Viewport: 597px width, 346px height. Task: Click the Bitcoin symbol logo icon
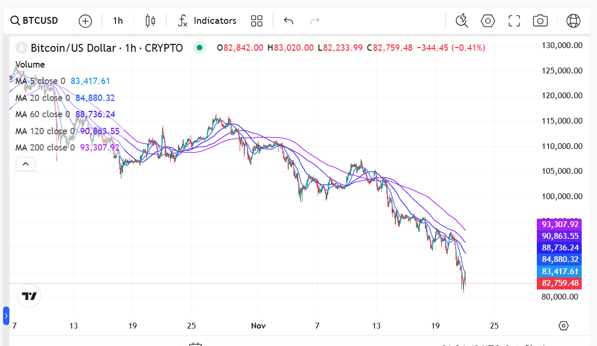point(21,48)
